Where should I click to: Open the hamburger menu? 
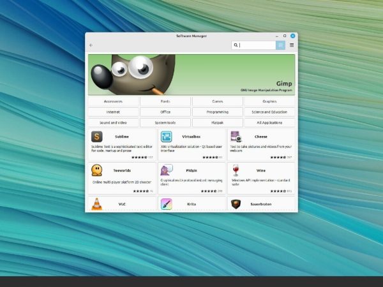tap(292, 45)
